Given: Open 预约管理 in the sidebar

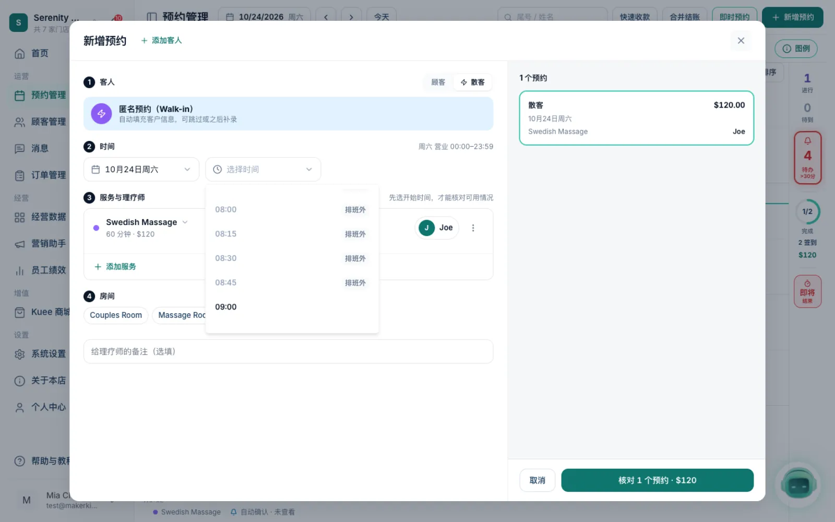Looking at the screenshot, I should [39, 96].
